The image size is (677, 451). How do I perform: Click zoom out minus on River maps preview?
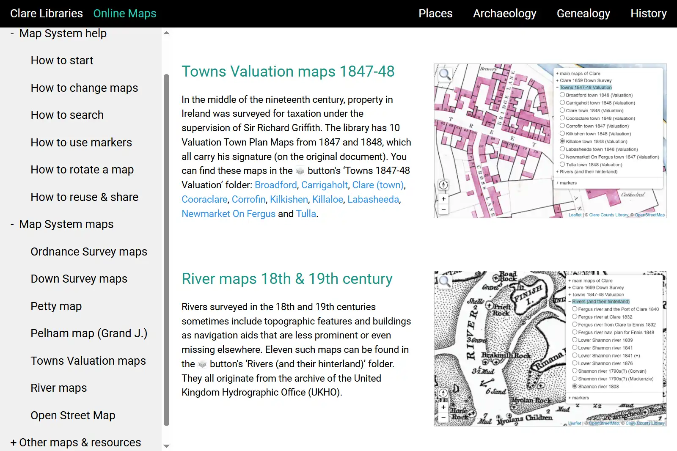coord(443,417)
